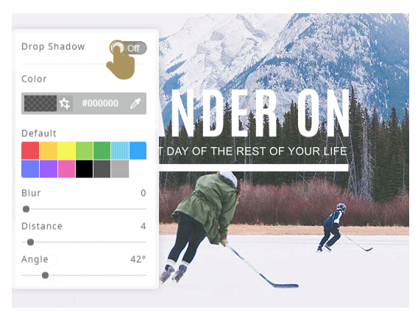Click the Distance slider handle
The image size is (418, 318).
click(x=30, y=242)
